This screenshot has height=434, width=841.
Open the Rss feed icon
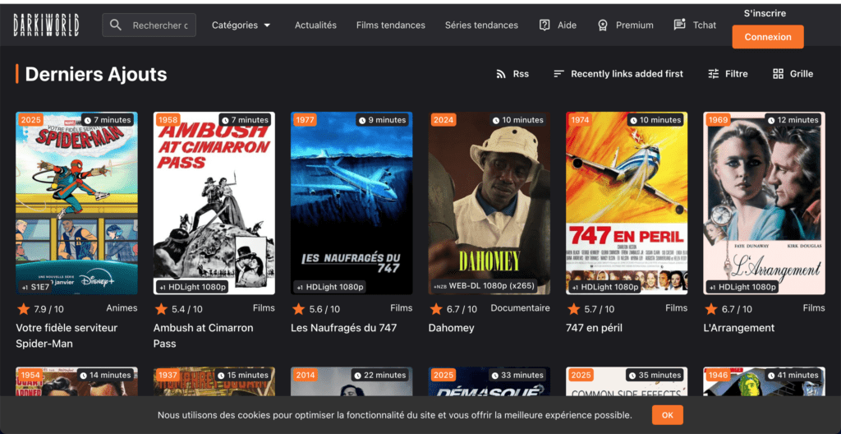pos(501,74)
